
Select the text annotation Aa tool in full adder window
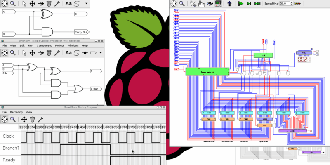tap(68, 53)
